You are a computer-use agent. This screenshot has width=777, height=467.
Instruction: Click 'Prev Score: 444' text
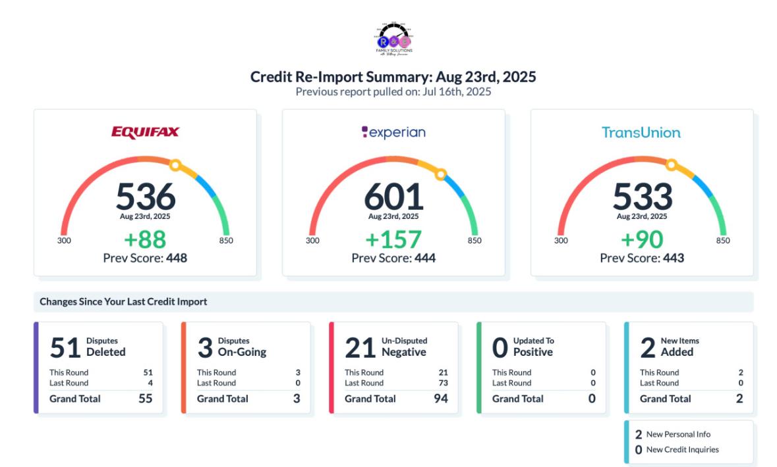(393, 258)
